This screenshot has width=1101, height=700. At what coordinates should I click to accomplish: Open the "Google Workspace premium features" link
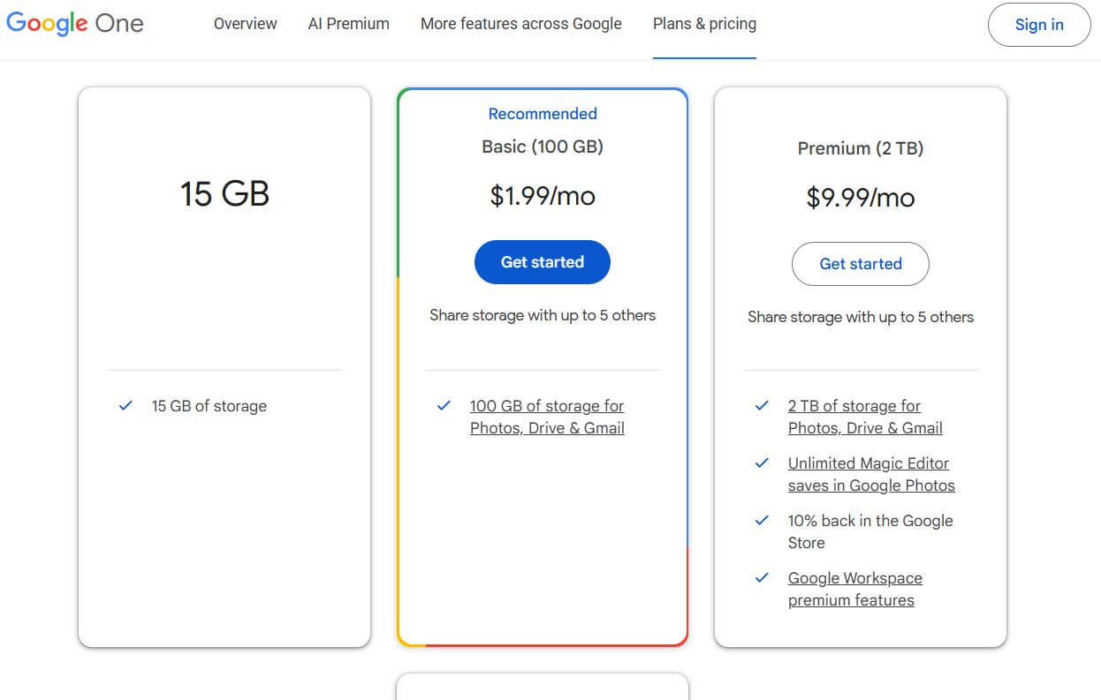pyautogui.click(x=854, y=588)
